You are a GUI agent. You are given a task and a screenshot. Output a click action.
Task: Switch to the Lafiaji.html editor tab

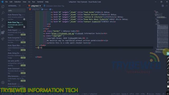click(x=35, y=6)
